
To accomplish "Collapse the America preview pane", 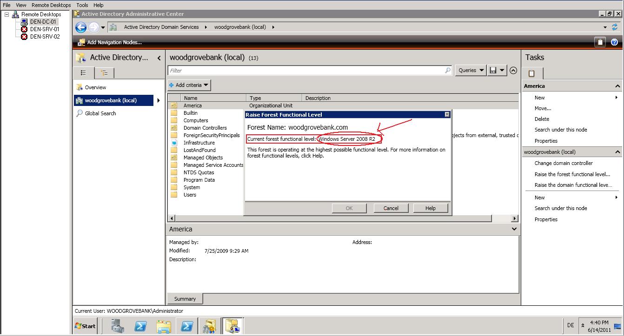I will [x=514, y=229].
